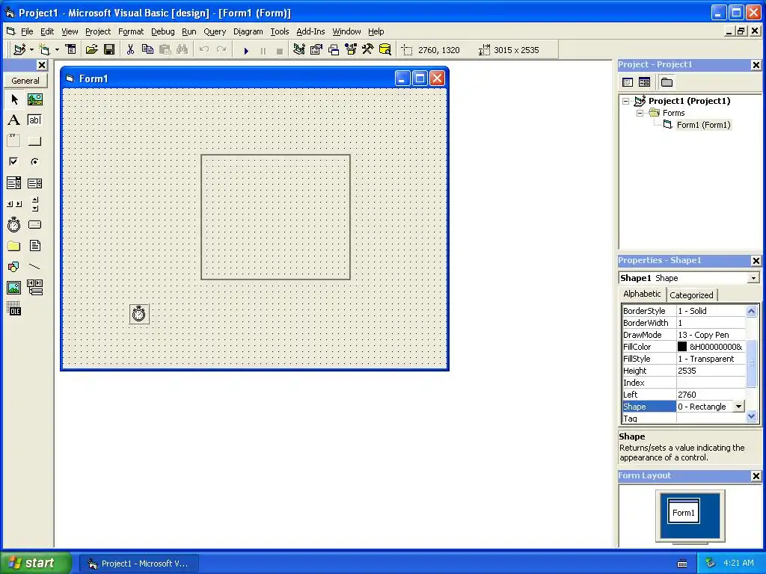
Task: Select the Shape control tool
Action: tap(14, 267)
